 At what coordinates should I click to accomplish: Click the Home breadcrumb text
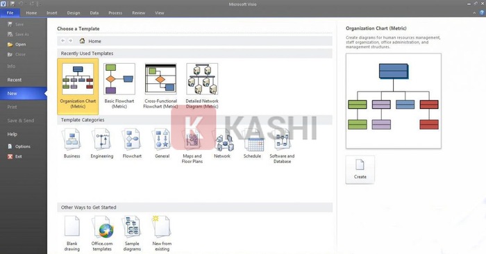94,41
